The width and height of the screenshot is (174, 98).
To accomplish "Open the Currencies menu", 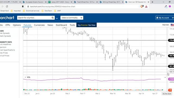I will (x=39, y=25).
